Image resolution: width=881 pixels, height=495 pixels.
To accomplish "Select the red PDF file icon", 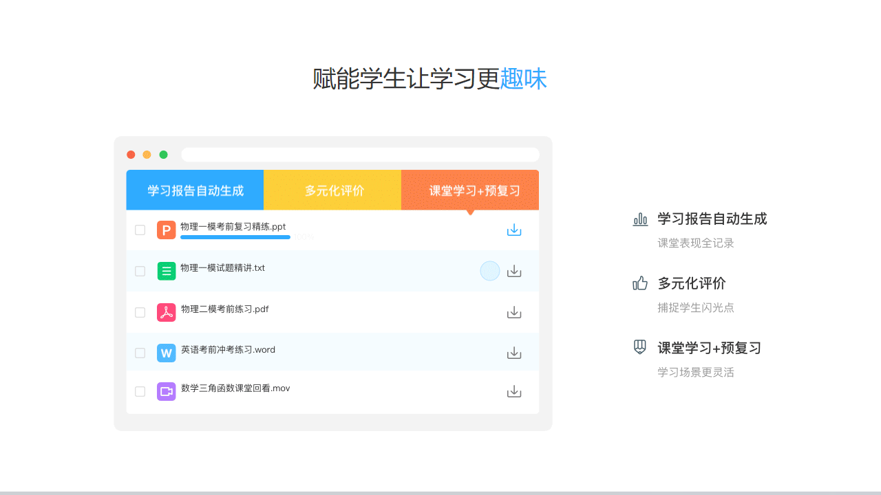I will [166, 311].
